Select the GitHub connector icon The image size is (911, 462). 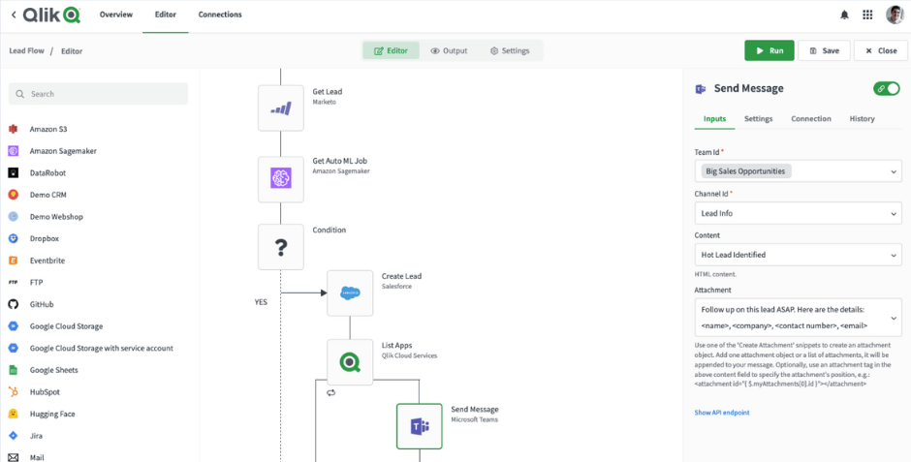pyautogui.click(x=14, y=304)
